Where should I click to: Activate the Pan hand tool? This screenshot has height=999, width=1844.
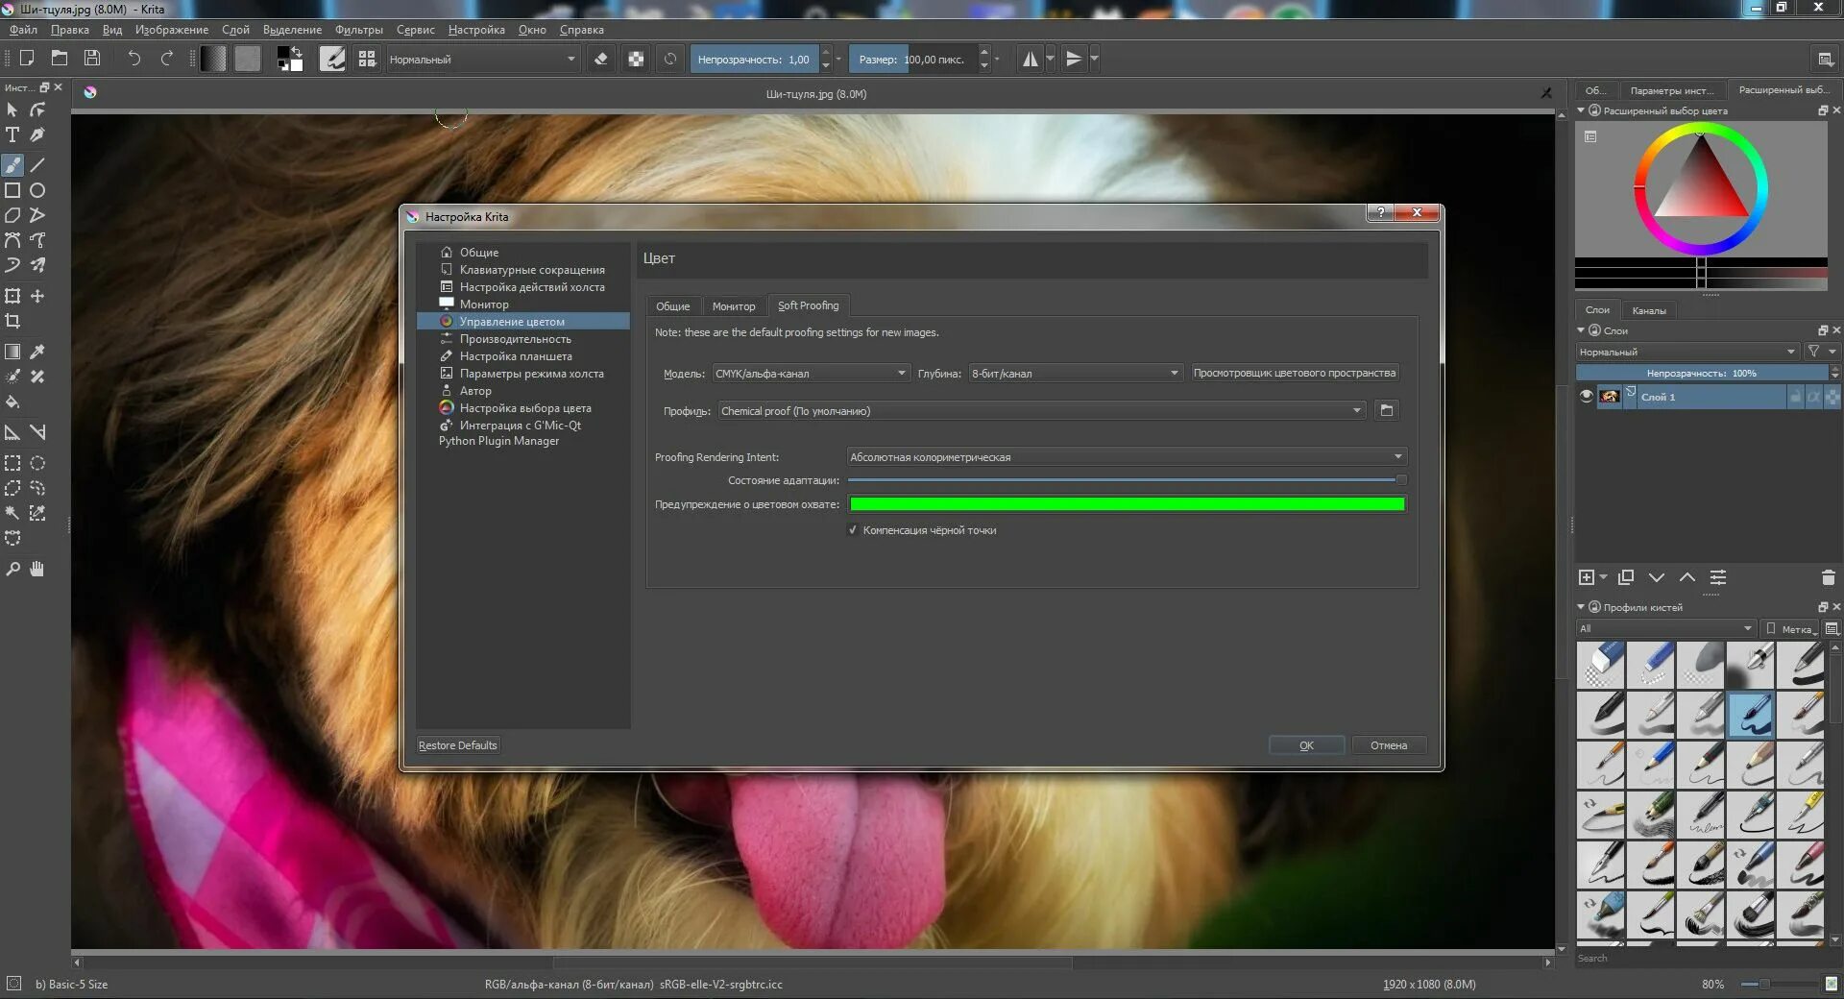click(37, 569)
